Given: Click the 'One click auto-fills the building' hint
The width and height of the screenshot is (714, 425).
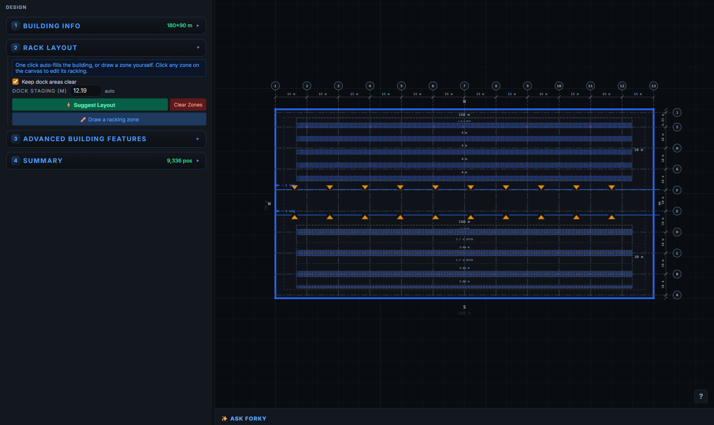Looking at the screenshot, I should [109, 68].
